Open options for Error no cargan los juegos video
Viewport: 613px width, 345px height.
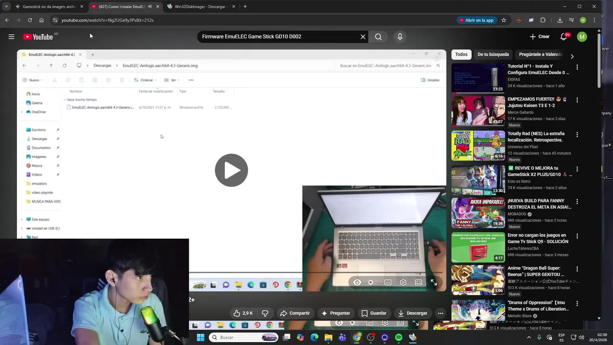[x=577, y=236]
